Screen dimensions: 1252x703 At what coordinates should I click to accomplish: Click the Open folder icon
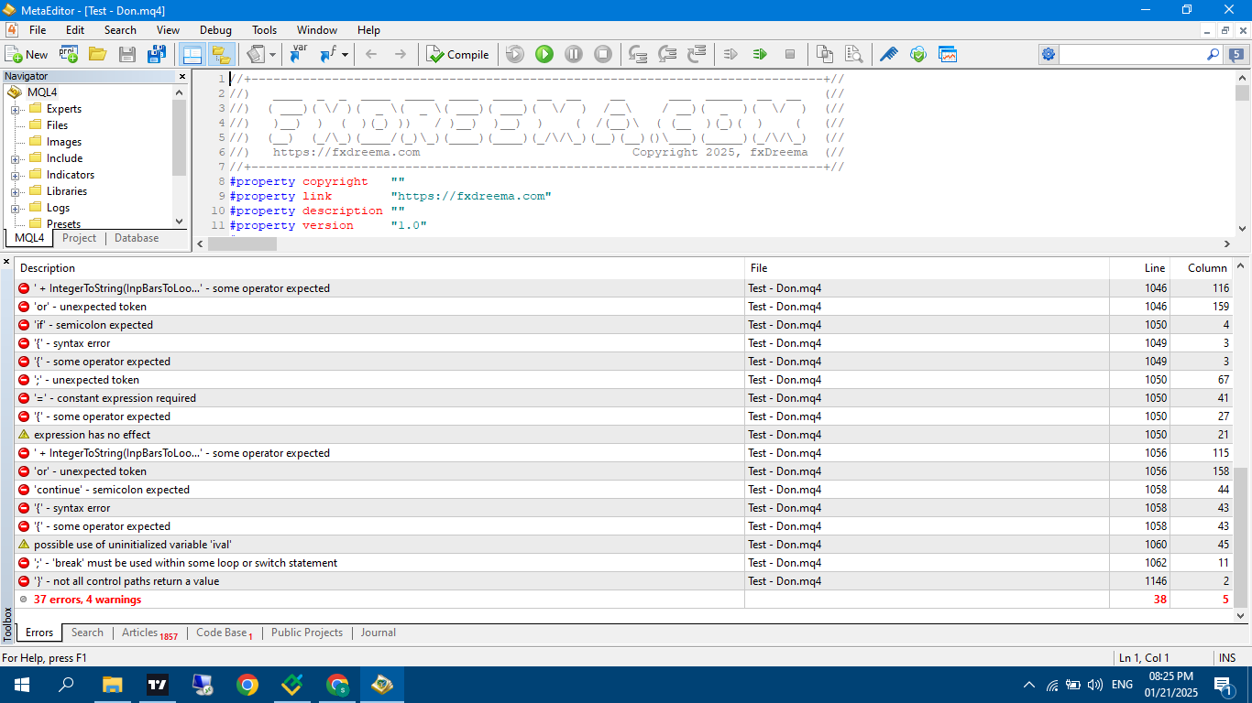tap(98, 55)
